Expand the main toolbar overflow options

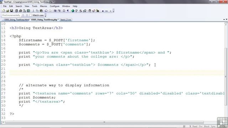coord(113,11)
